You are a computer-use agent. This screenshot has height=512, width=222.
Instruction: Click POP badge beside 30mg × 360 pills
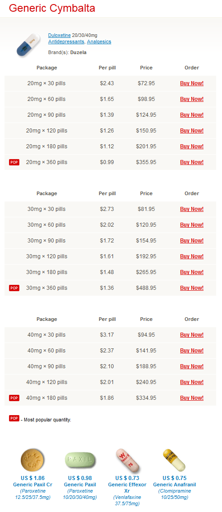(x=14, y=288)
